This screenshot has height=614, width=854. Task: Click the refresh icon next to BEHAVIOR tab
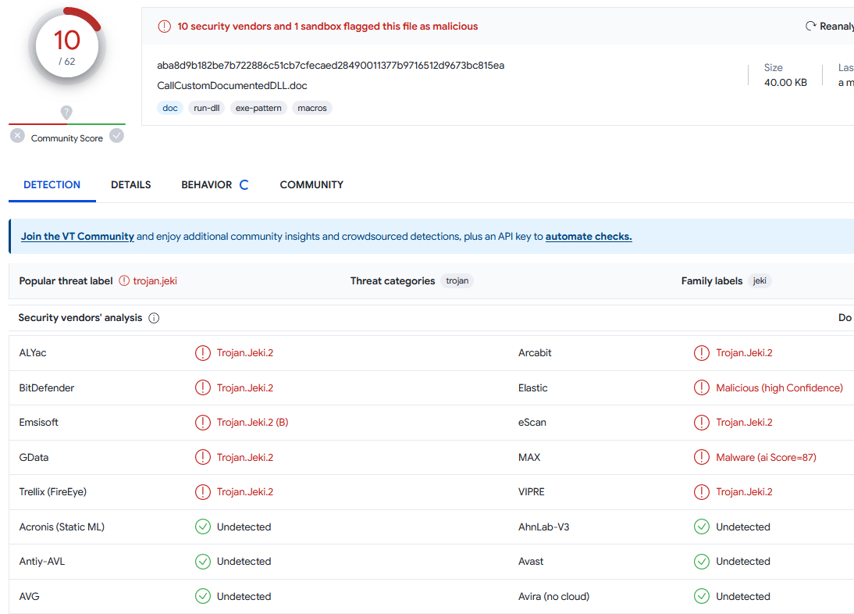click(243, 184)
